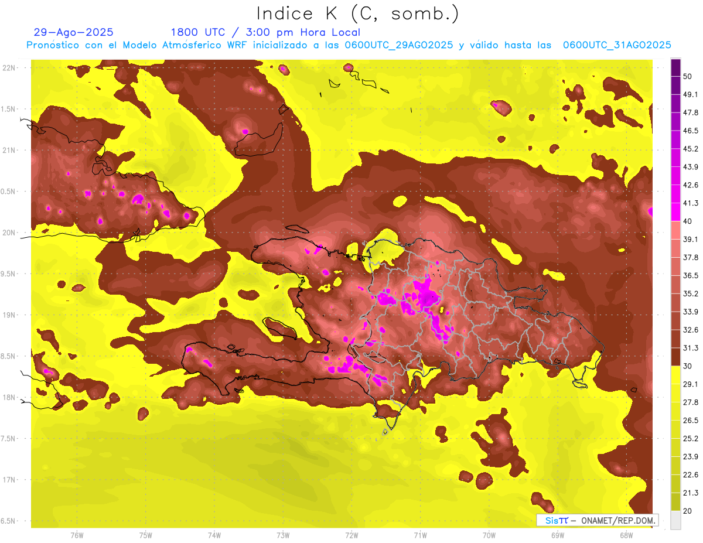Click the 69W longitude label
The image size is (703, 543).
click(558, 535)
